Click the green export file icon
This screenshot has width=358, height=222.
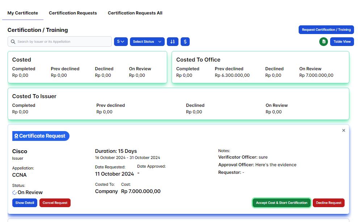tap(323, 42)
